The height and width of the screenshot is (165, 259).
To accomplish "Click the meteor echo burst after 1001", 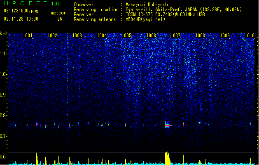I will pos(37,124).
